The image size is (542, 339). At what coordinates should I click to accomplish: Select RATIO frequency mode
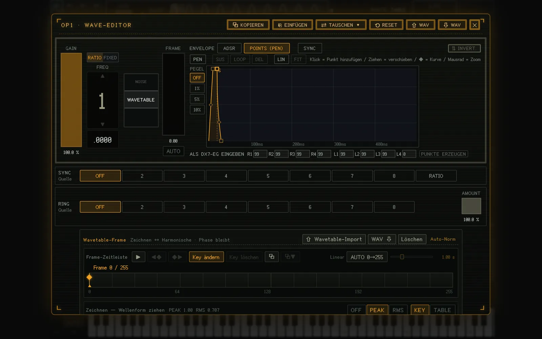point(95,58)
